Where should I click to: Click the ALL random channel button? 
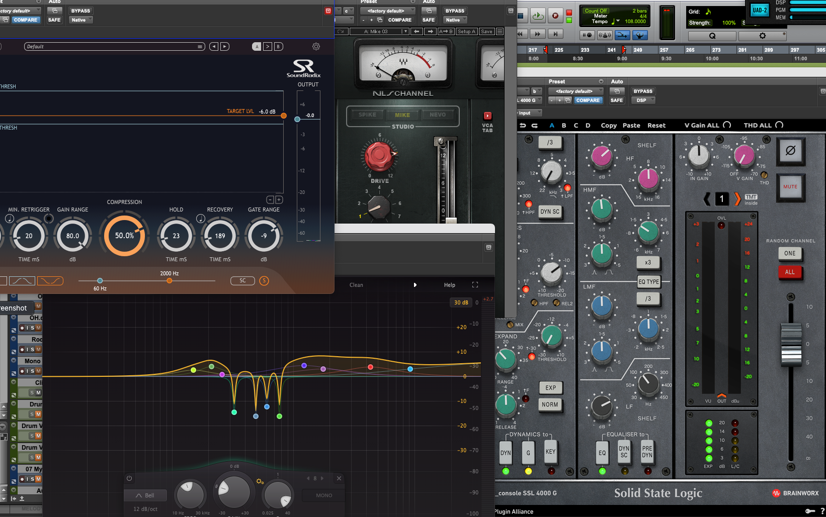tap(790, 272)
